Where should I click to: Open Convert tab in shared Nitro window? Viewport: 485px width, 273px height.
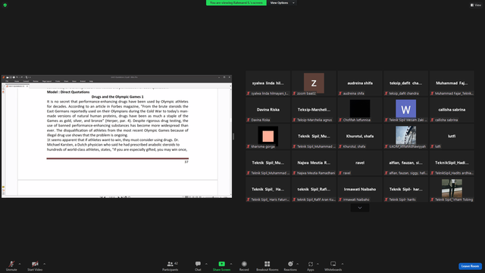click(26, 81)
